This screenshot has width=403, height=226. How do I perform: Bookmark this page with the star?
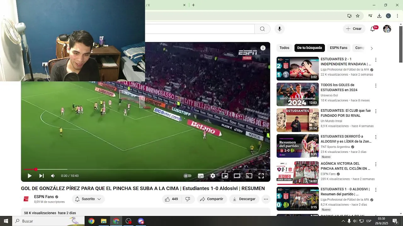(358, 16)
